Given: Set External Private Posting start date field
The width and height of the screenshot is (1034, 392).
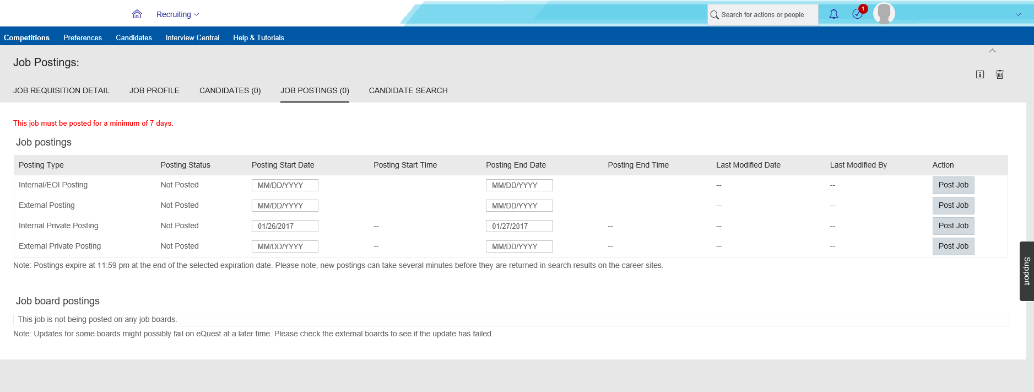Looking at the screenshot, I should coord(285,246).
